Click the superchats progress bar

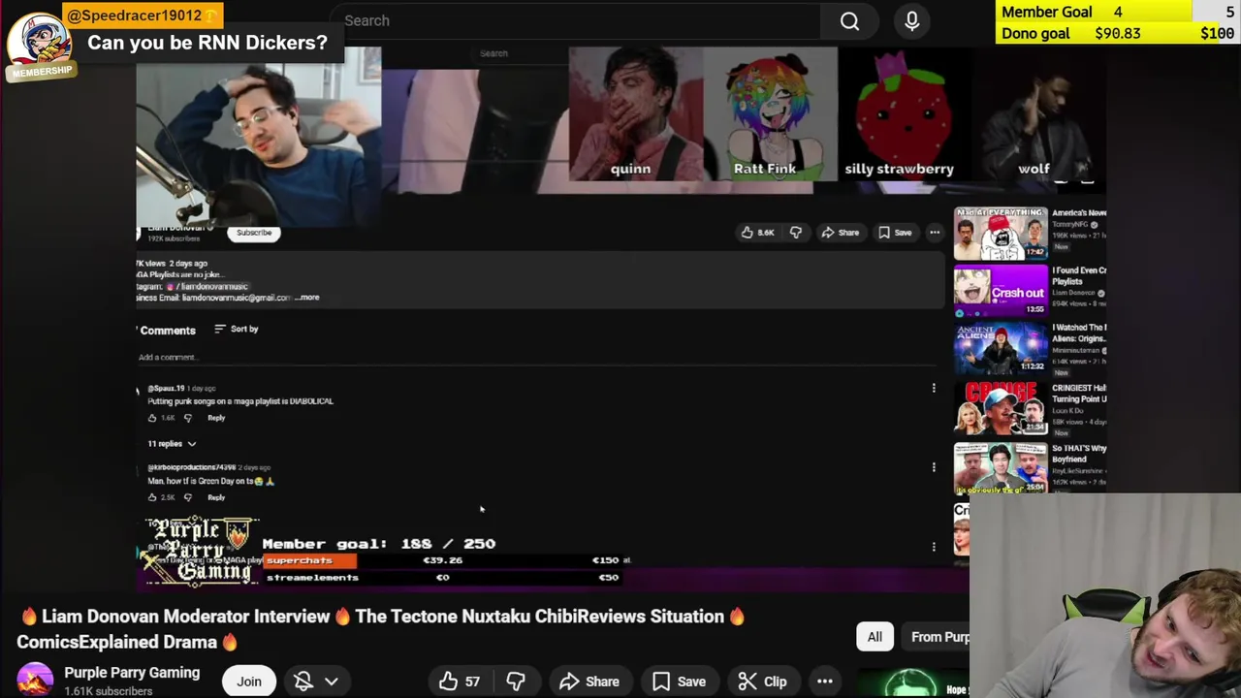[441, 560]
